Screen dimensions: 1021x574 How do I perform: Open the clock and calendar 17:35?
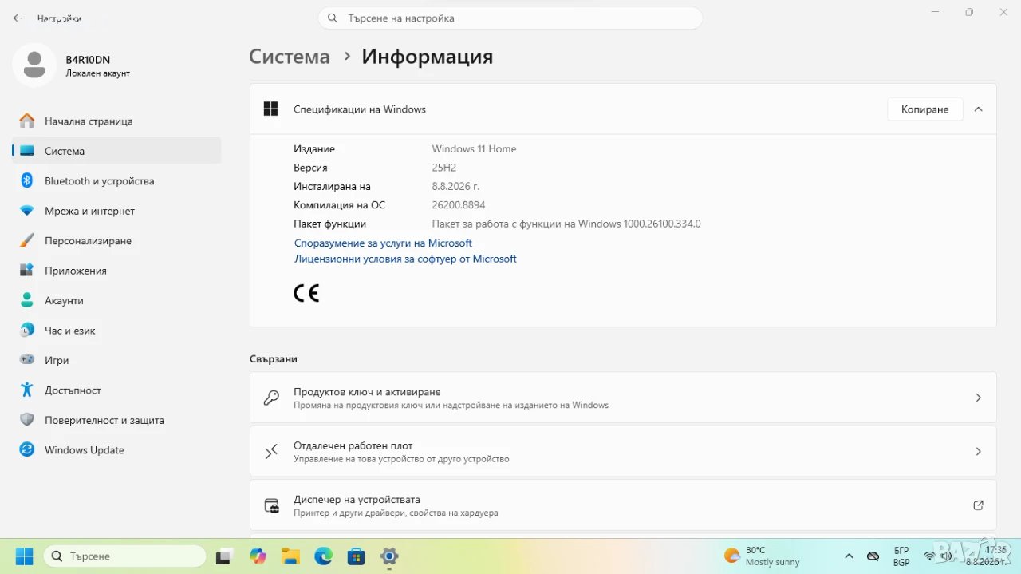coord(987,556)
